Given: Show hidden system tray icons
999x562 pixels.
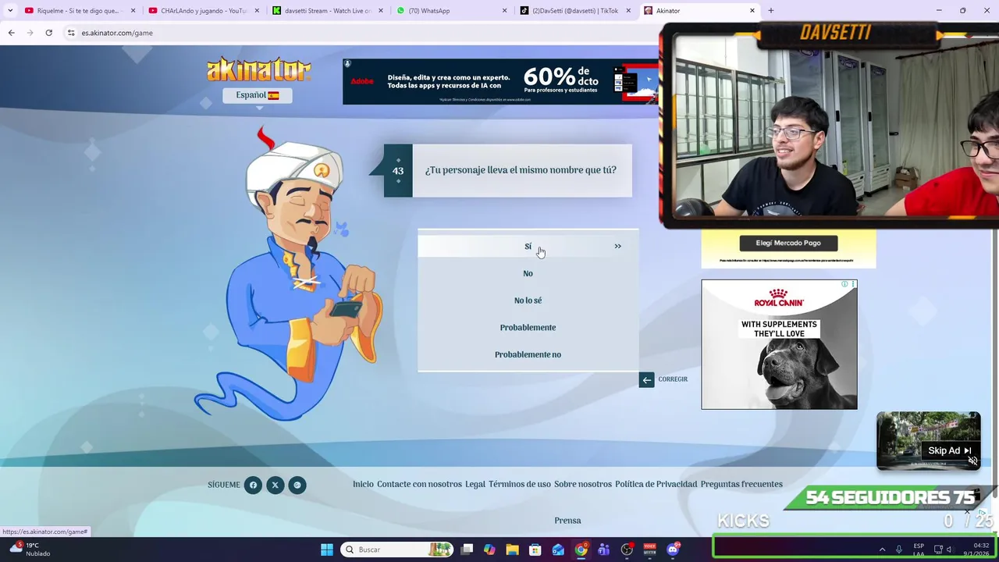Looking at the screenshot, I should click(882, 550).
